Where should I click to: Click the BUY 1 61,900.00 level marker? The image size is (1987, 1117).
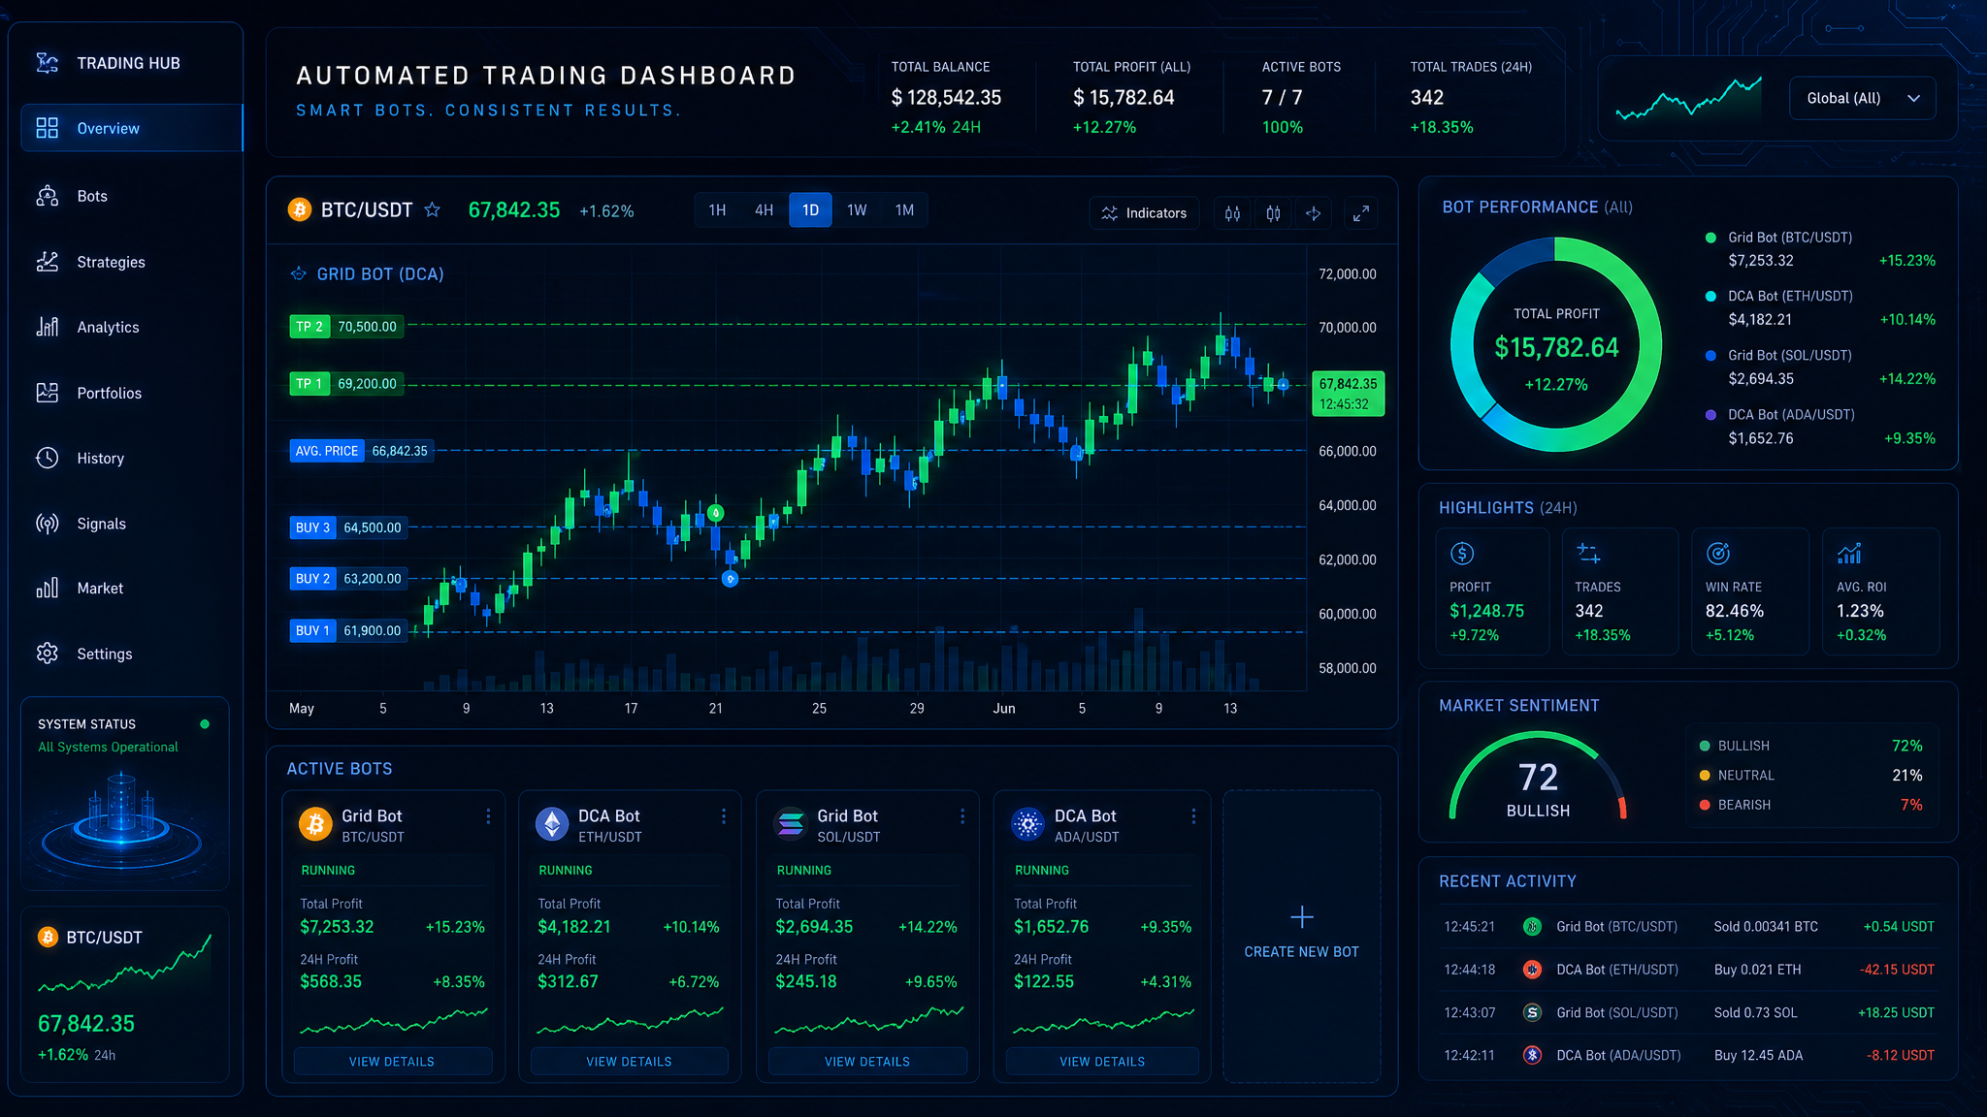tap(348, 630)
